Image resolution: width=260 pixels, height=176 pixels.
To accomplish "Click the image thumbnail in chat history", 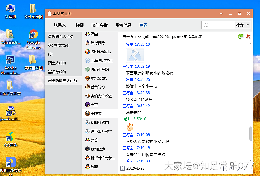I will [x=135, y=56].
